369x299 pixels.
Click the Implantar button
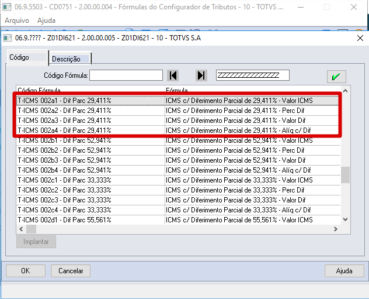point(36,242)
